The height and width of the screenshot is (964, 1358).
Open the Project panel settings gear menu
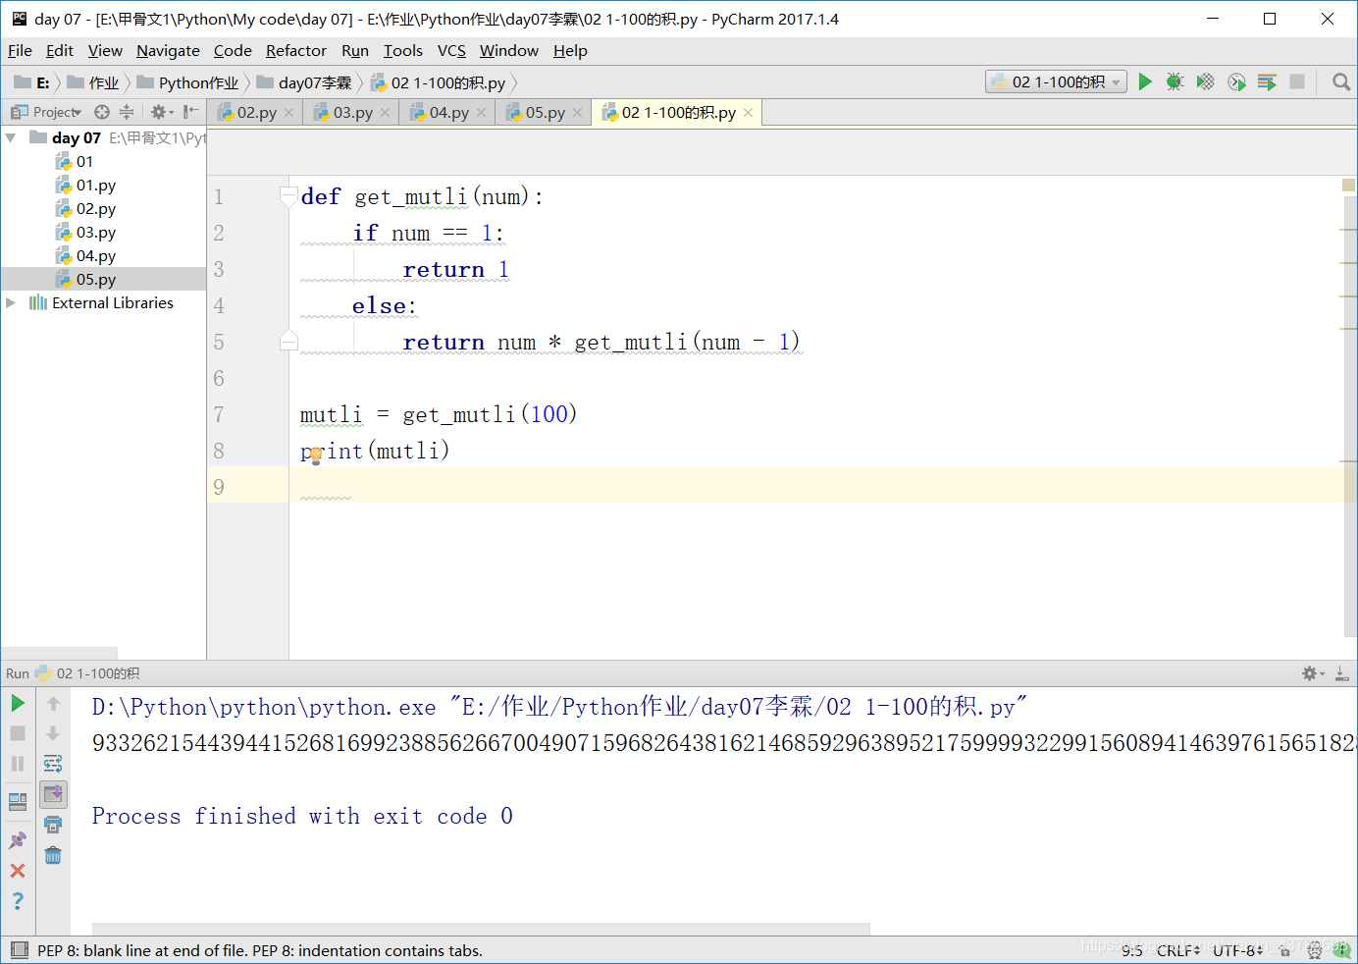[162, 112]
